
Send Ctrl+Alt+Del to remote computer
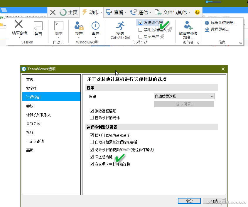click(x=120, y=30)
